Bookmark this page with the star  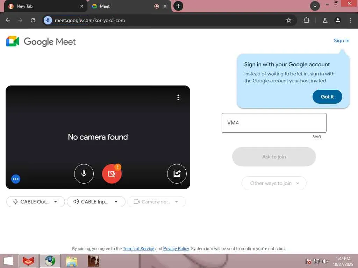coord(288,20)
